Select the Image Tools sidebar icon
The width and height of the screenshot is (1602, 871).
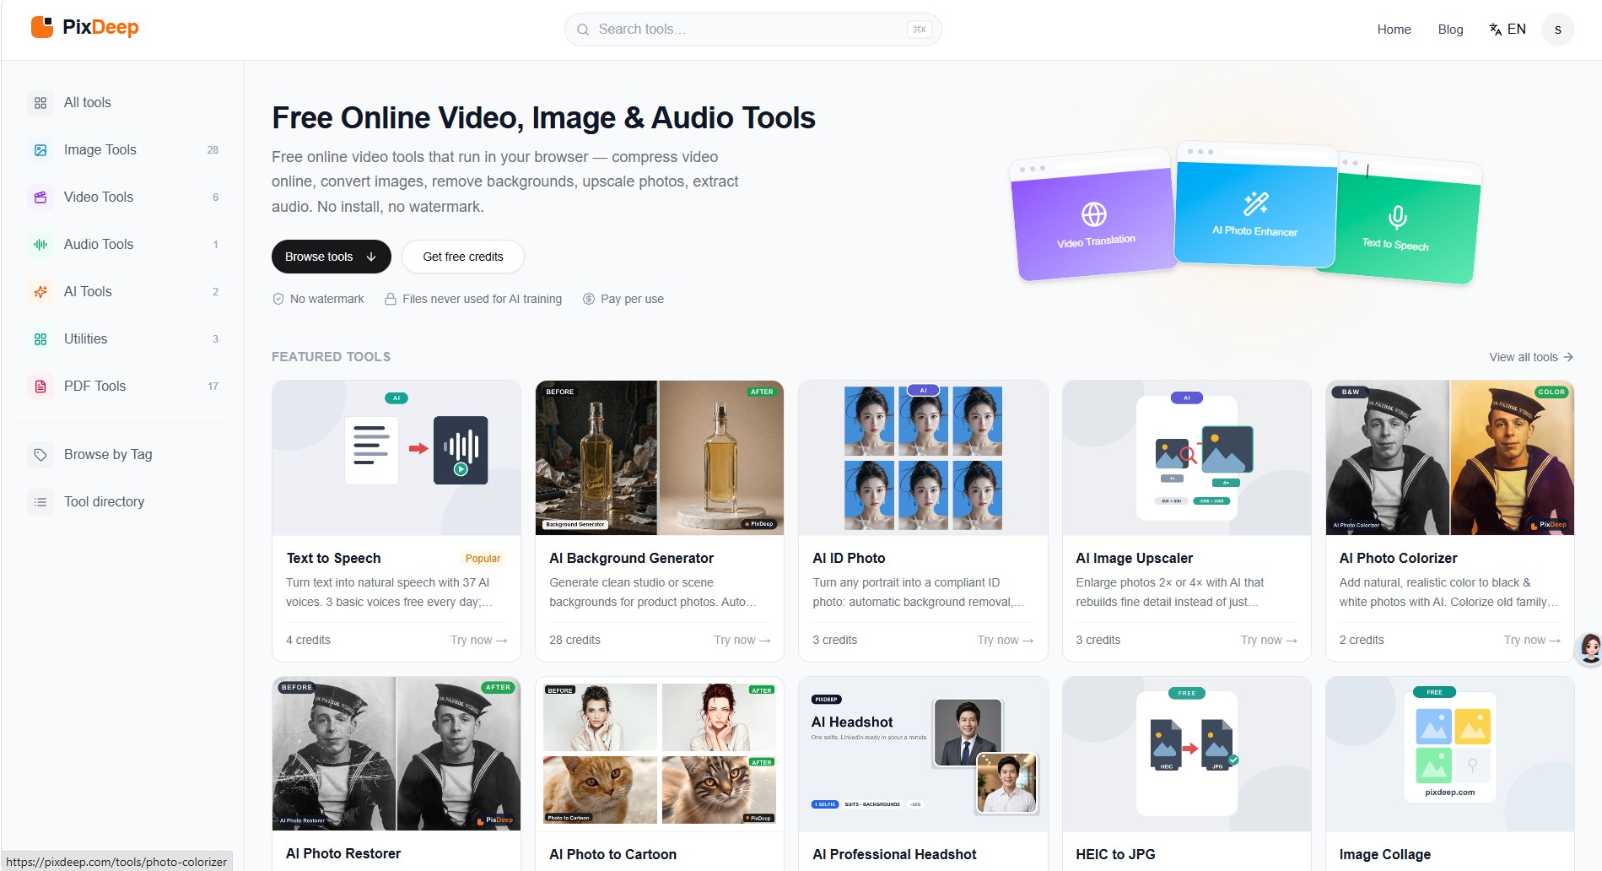click(40, 150)
